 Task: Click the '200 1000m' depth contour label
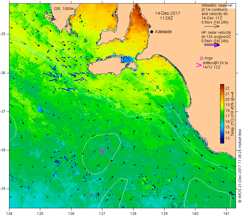click(x=64, y=9)
